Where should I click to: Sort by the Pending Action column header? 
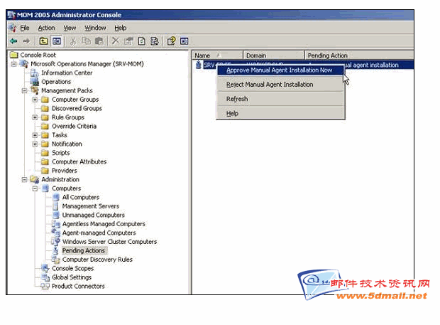click(359, 55)
